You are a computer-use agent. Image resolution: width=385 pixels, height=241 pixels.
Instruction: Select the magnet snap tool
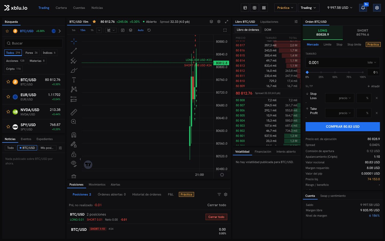(x=74, y=135)
